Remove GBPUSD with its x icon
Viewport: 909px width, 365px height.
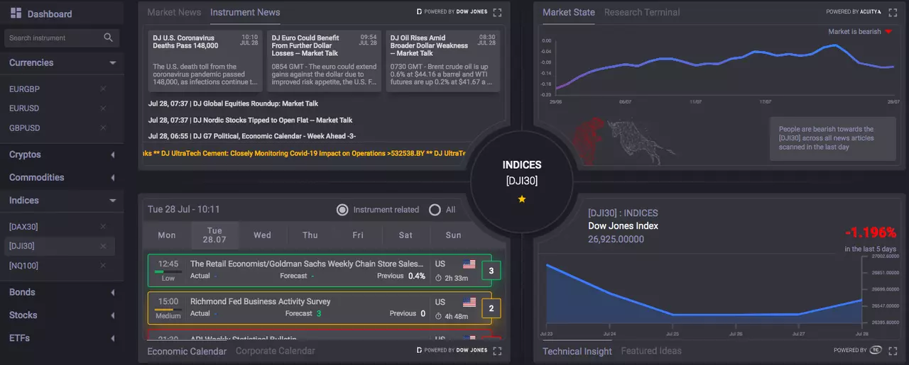pos(103,128)
